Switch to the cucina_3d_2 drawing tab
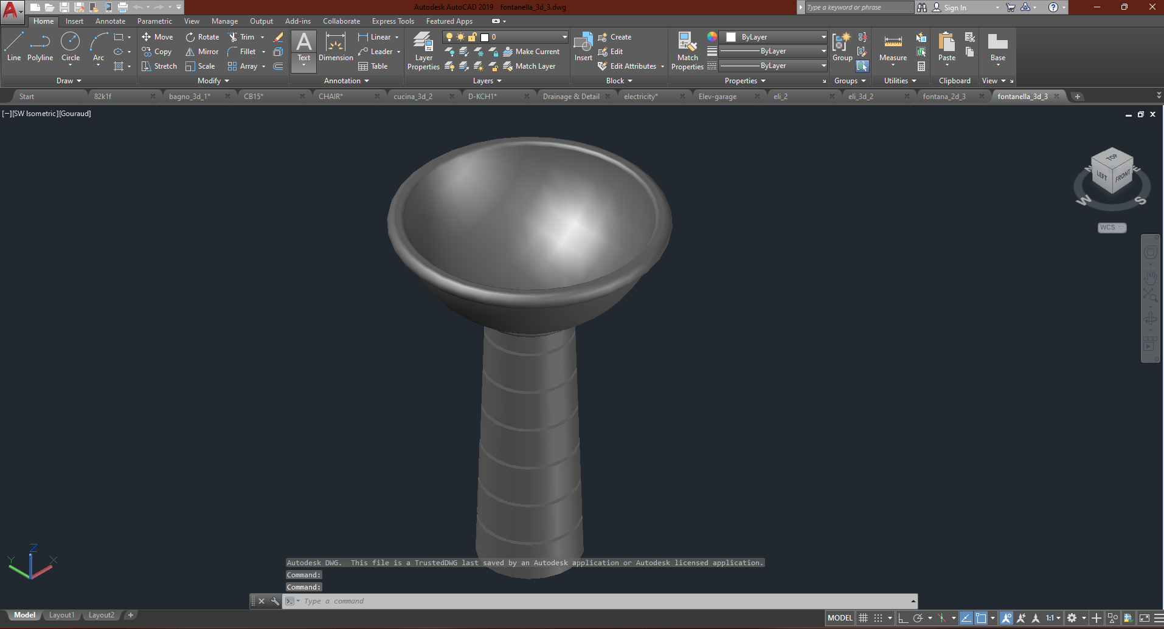This screenshot has width=1164, height=629. (413, 97)
